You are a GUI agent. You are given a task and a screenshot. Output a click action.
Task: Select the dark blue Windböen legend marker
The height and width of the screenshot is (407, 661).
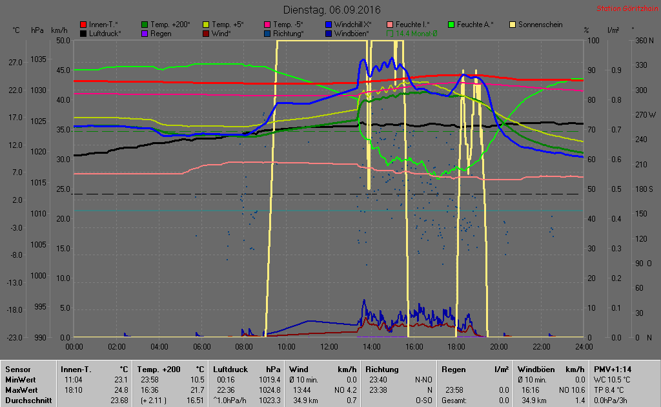[x=329, y=33]
